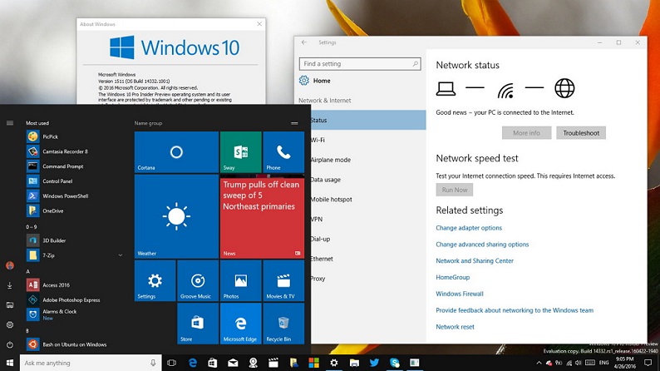Click the Find a setting search field

coord(360,63)
